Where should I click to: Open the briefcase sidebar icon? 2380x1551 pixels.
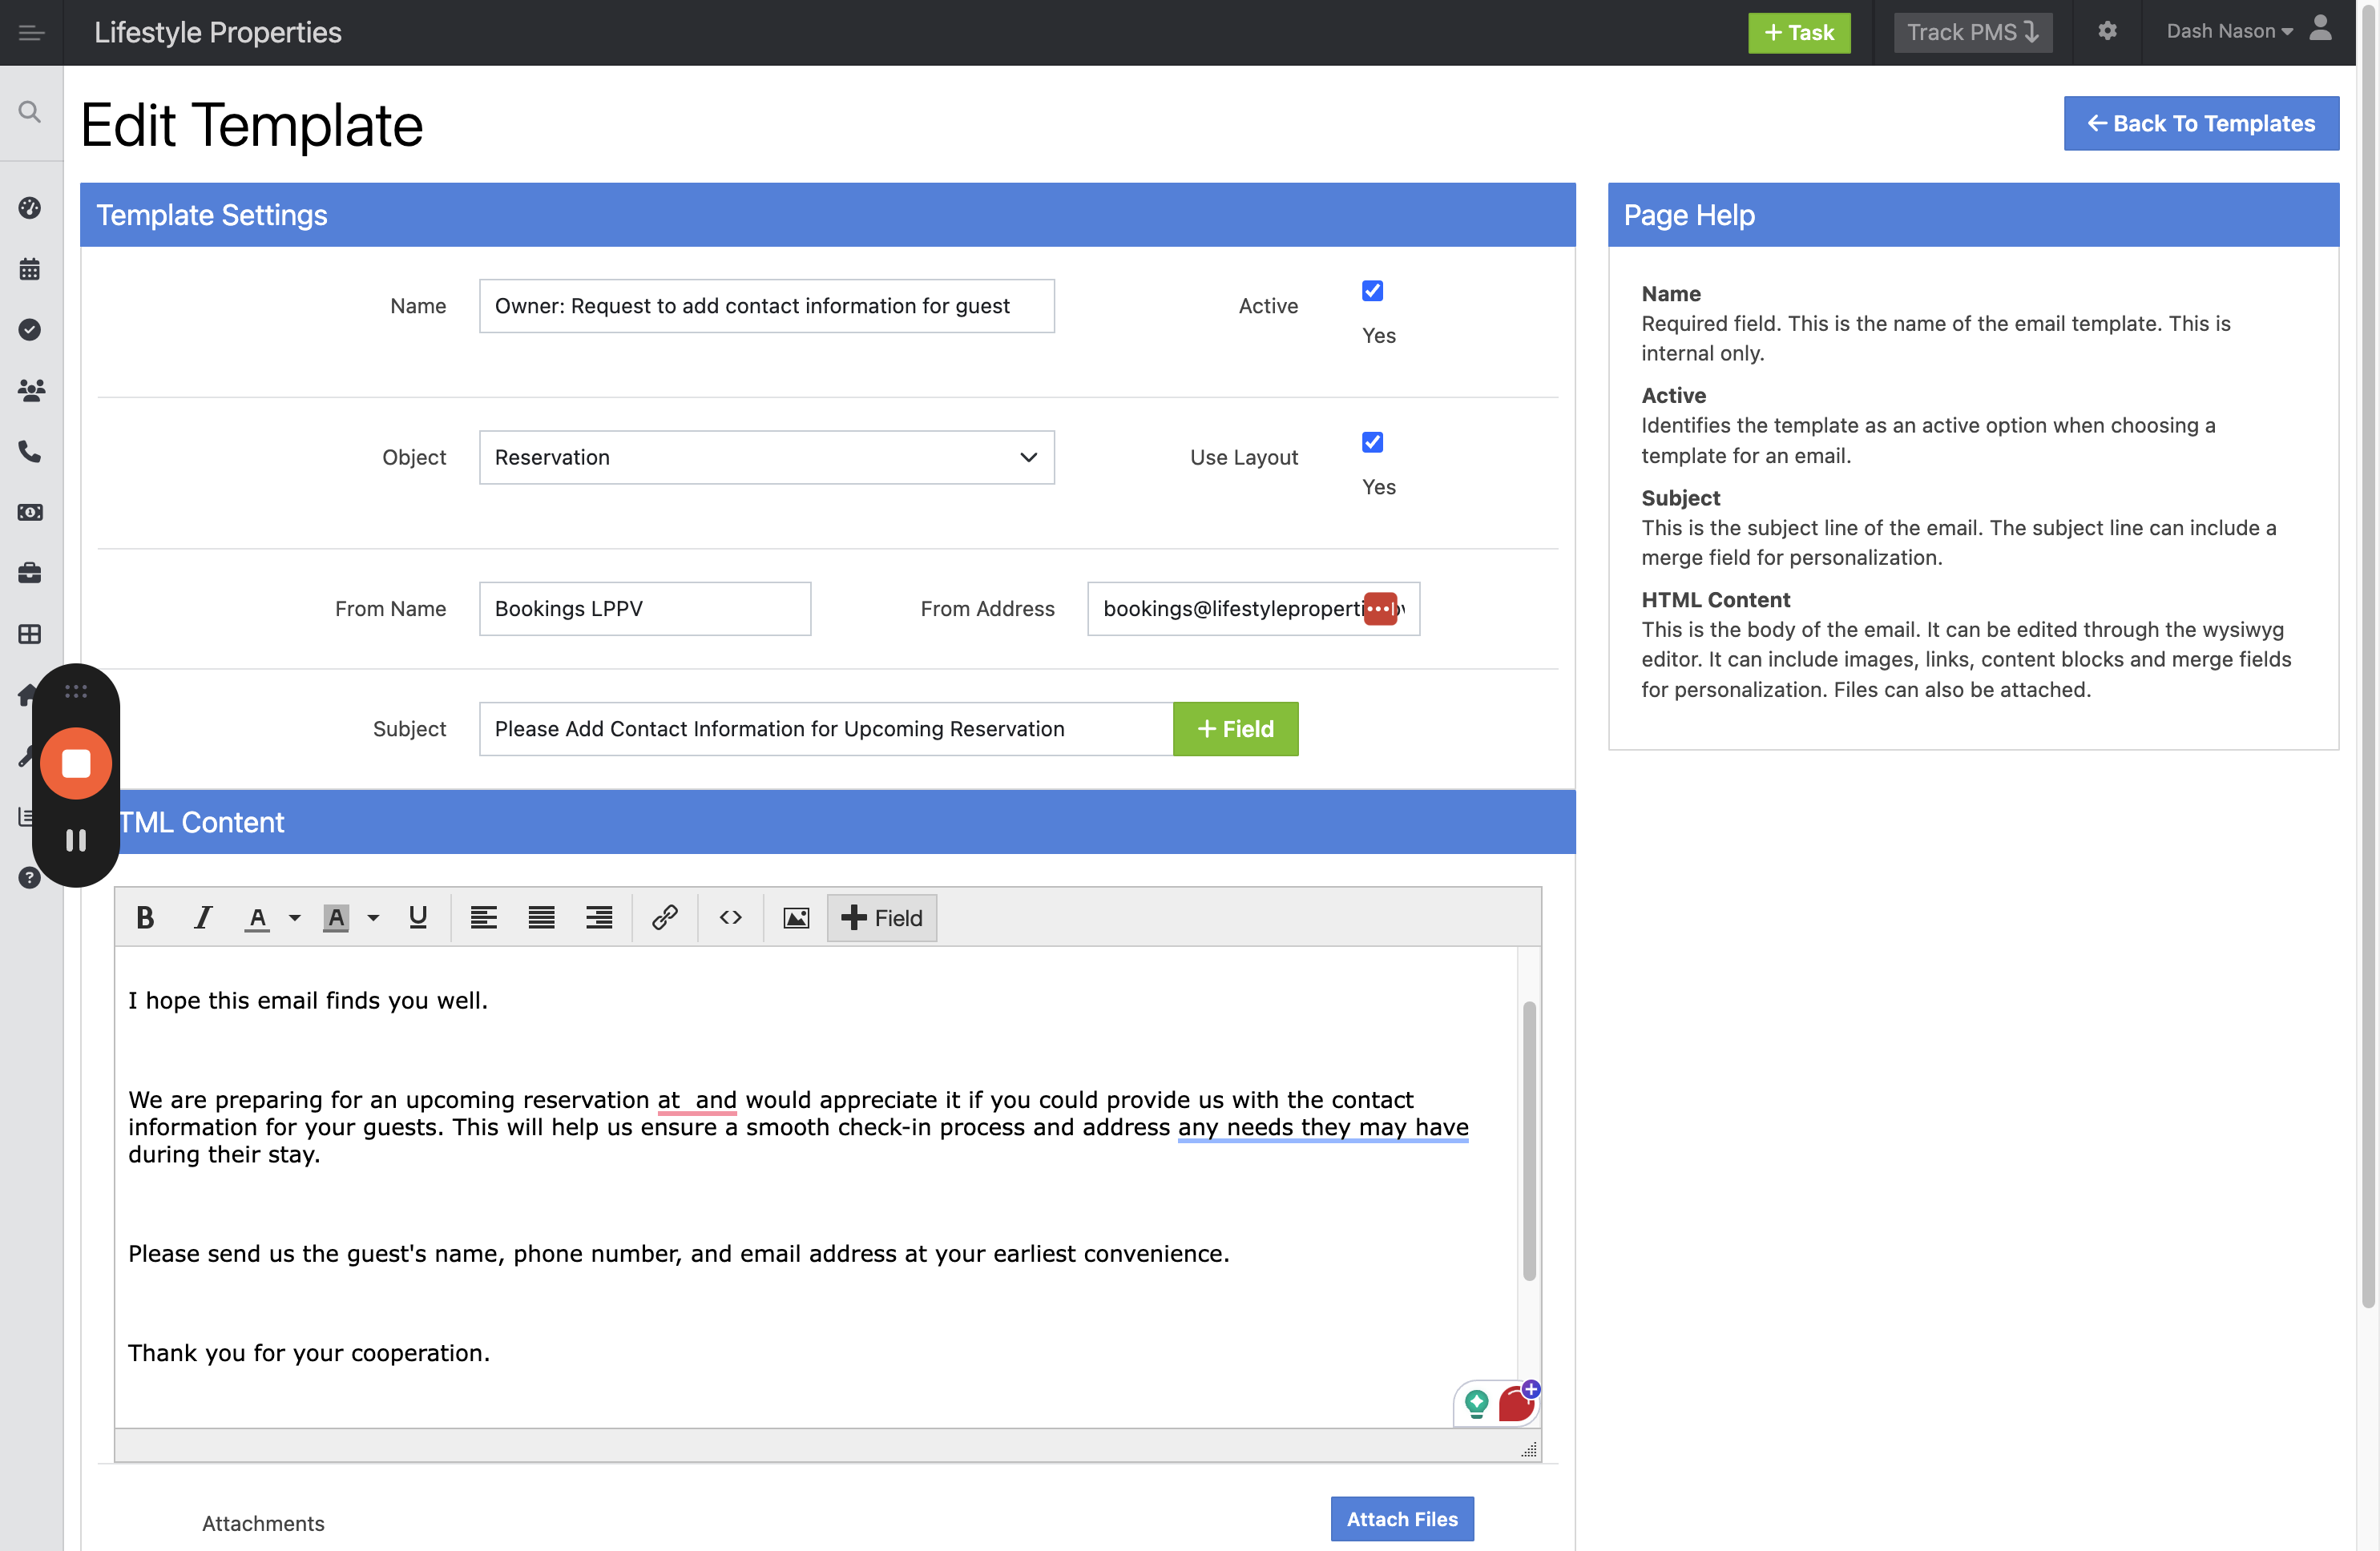click(x=30, y=573)
